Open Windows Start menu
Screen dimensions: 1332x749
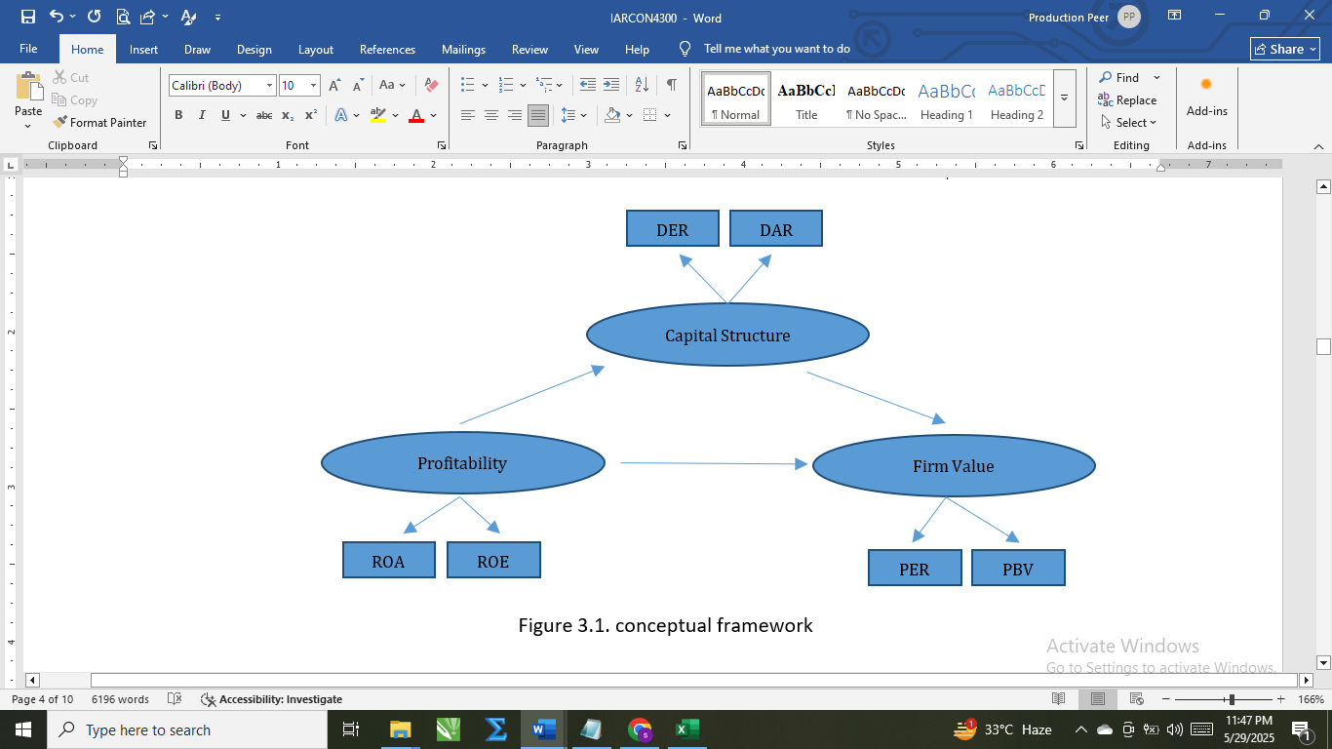point(22,729)
